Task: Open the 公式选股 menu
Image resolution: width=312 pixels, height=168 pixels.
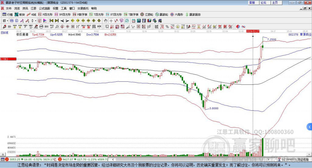Action: pos(44,8)
